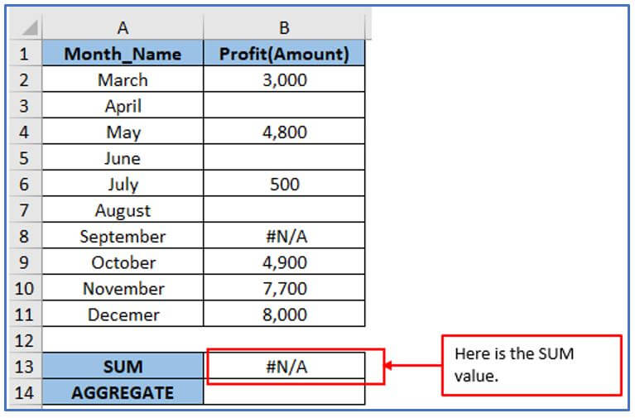This screenshot has height=418, width=635.
Task: Click the Month_Name header cell
Action: [x=123, y=54]
